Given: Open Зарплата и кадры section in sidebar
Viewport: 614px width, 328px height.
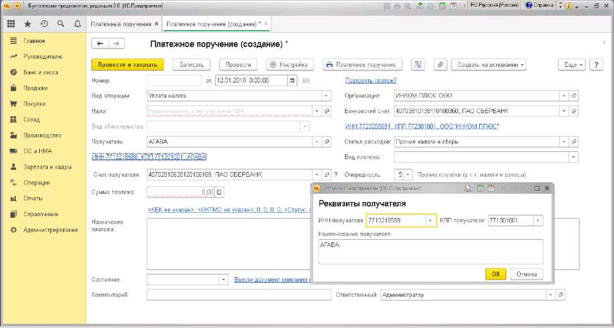Looking at the screenshot, I should tap(45, 167).
